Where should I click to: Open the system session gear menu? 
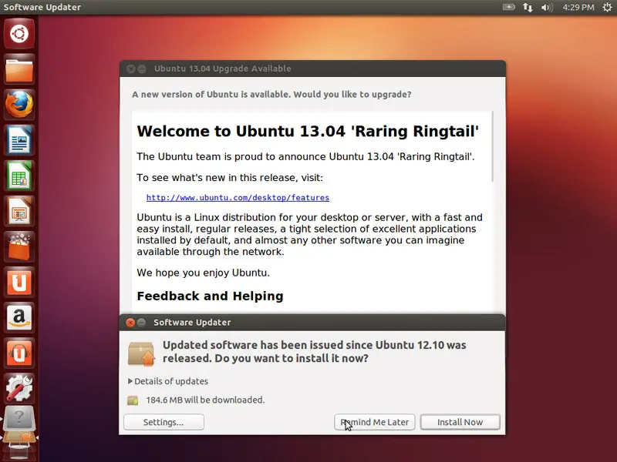(x=606, y=8)
